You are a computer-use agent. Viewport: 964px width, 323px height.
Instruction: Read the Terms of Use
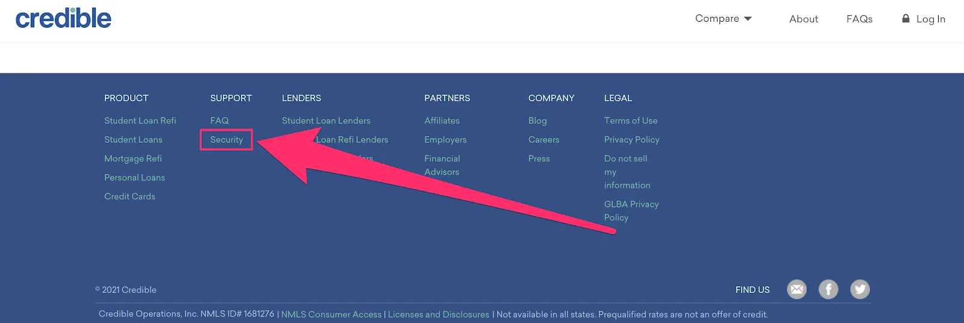point(631,121)
